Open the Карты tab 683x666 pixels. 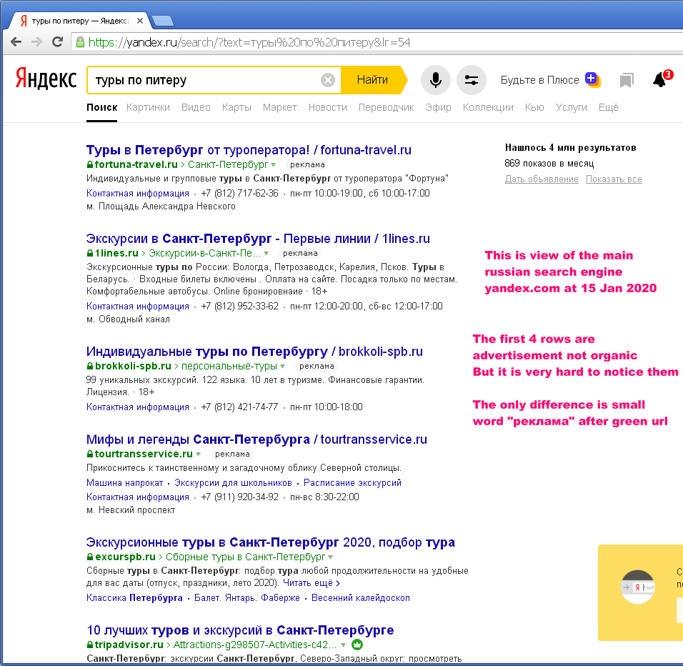[x=236, y=107]
